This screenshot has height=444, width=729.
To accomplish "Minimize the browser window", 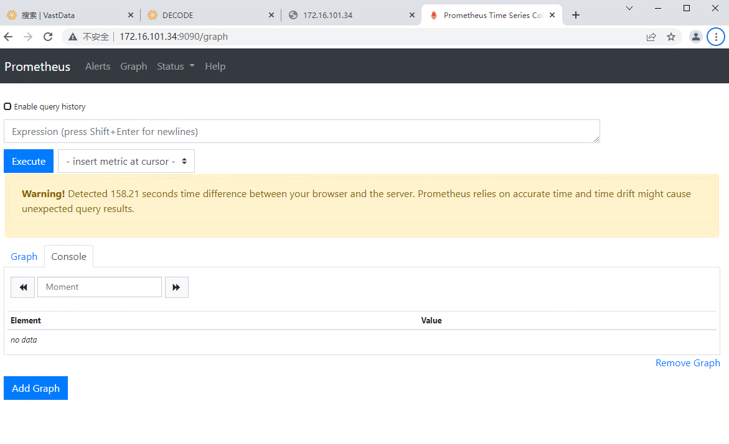I will 658,8.
